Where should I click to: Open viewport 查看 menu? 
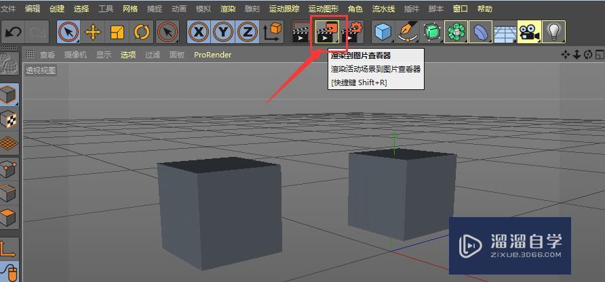(x=47, y=55)
